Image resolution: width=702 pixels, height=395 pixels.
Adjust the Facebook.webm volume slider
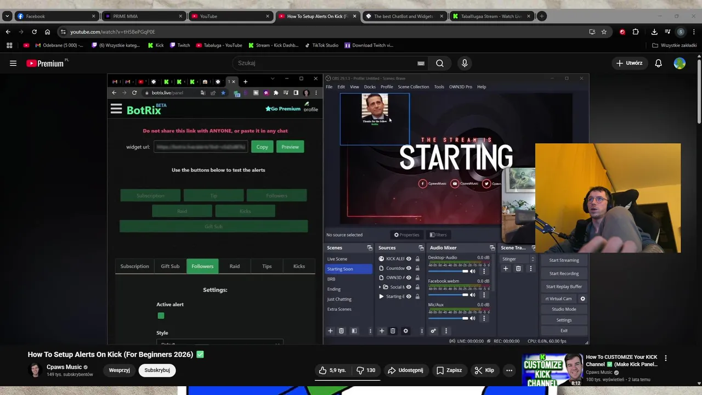coord(448,295)
